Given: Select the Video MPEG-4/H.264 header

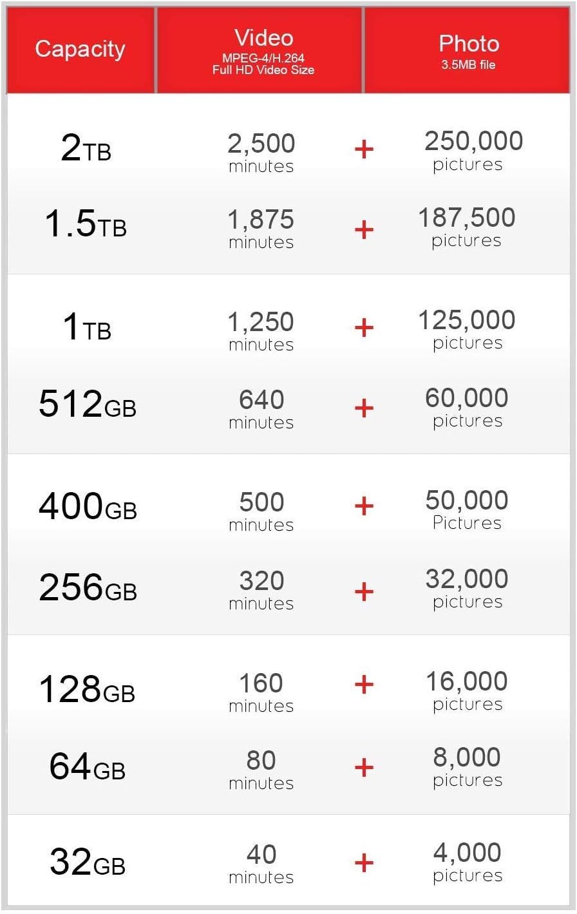Looking at the screenshot, I should coord(263,50).
